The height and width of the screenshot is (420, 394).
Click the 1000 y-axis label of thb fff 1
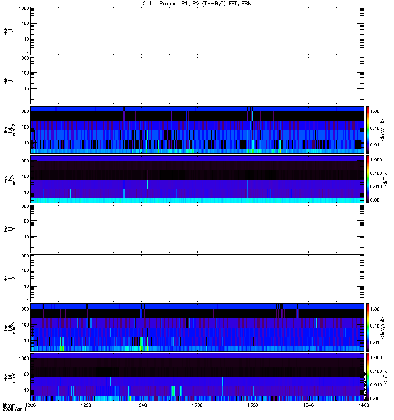(24, 8)
